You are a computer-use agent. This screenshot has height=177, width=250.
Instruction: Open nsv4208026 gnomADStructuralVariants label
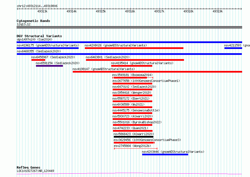[x=116, y=45]
